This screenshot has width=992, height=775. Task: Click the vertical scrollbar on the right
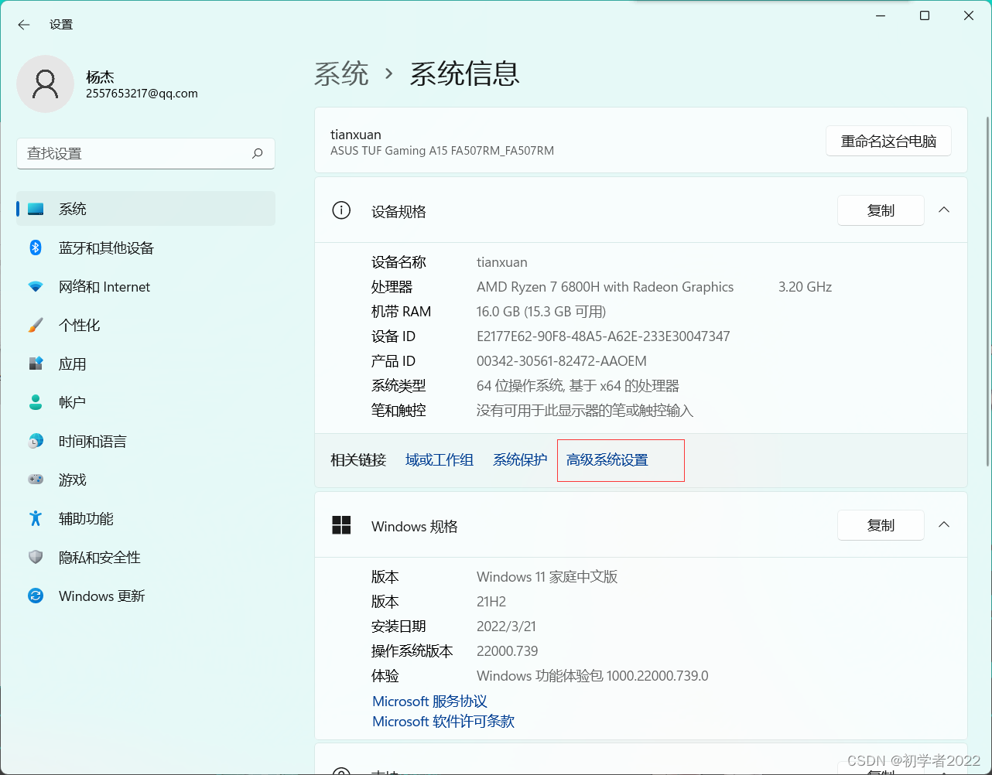click(x=987, y=290)
